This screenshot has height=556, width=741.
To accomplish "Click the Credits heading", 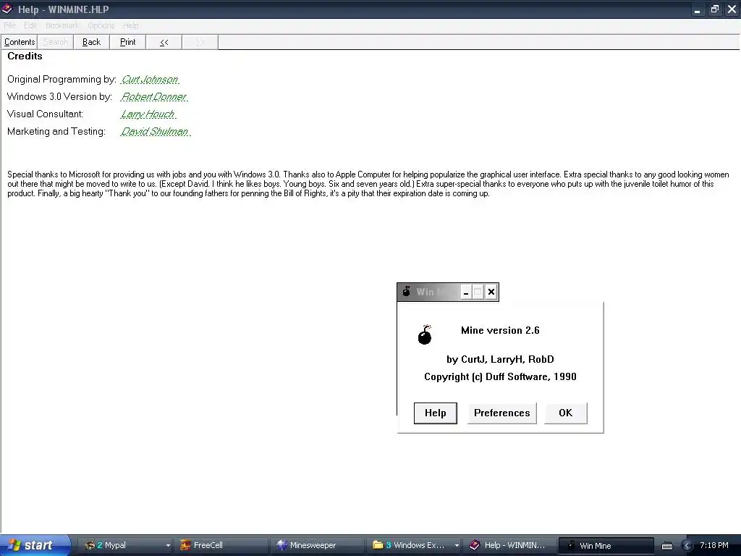I will (x=25, y=56).
